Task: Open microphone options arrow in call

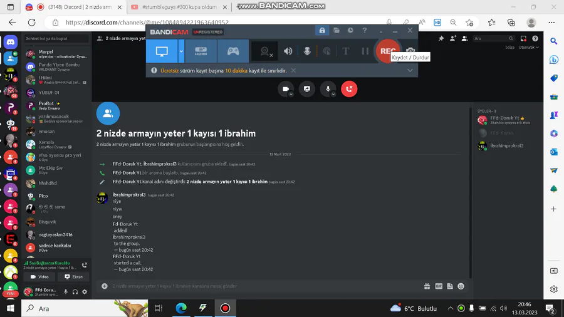Action: pyautogui.click(x=333, y=94)
